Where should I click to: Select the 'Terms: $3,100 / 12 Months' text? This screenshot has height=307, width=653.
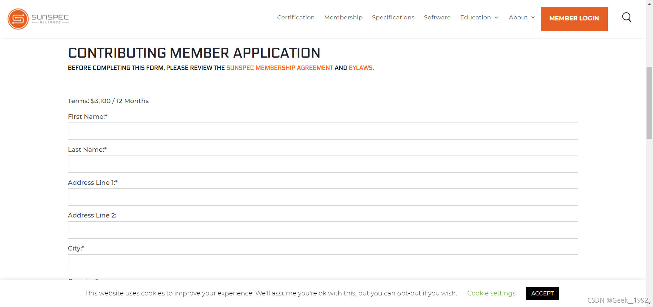click(108, 101)
